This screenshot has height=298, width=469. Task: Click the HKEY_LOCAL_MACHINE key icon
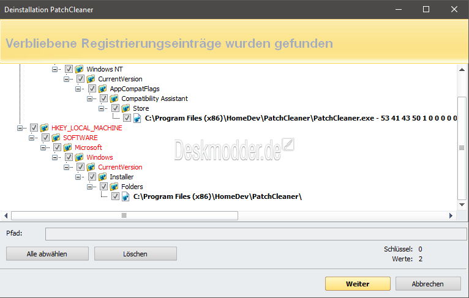click(x=44, y=128)
